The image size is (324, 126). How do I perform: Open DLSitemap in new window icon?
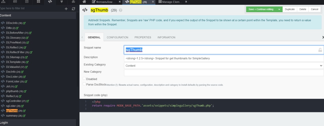pos(26,57)
